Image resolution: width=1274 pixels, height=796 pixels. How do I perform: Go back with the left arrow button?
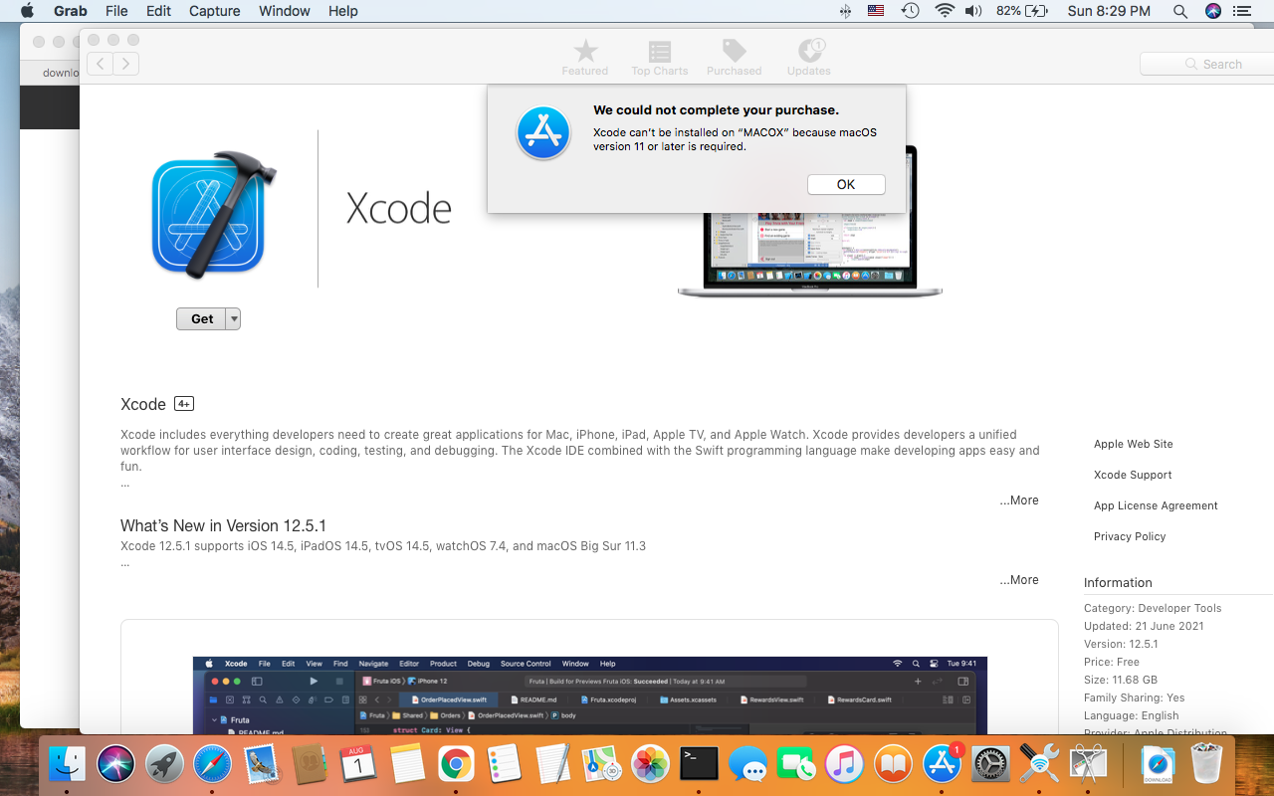coord(100,64)
